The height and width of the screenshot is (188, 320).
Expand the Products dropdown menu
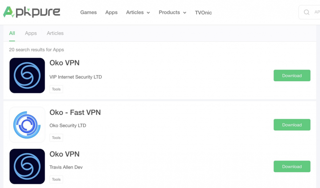pyautogui.click(x=172, y=12)
